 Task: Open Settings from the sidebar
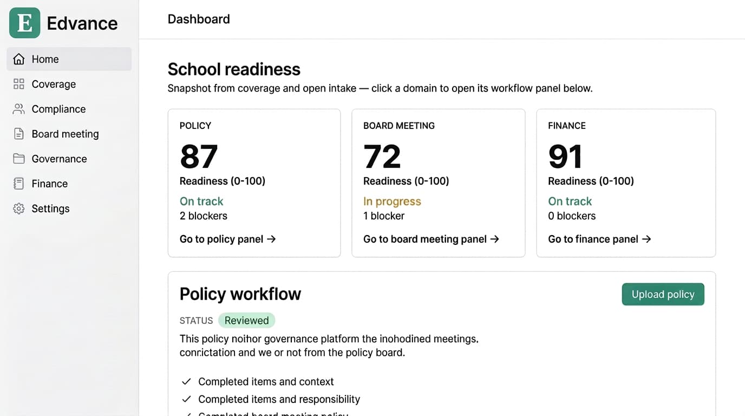(69, 209)
